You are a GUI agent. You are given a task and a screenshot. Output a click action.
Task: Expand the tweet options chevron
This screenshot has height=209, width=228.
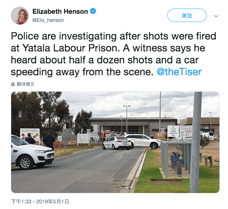(x=216, y=16)
